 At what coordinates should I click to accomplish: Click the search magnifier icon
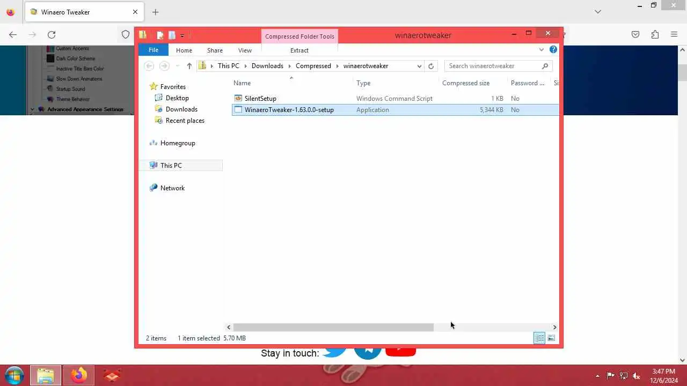point(545,66)
